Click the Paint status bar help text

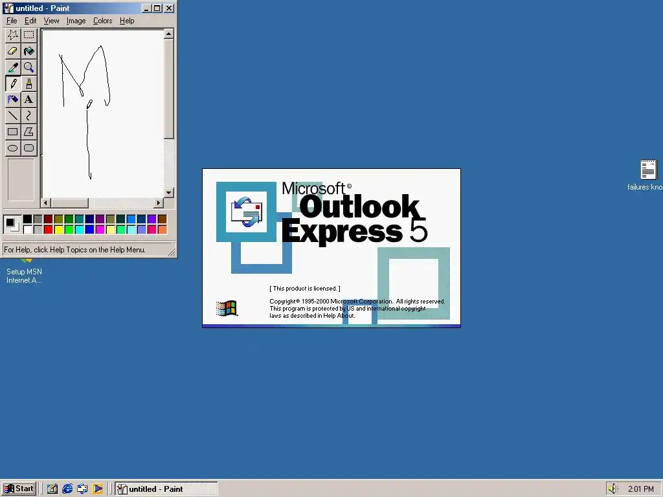click(75, 250)
